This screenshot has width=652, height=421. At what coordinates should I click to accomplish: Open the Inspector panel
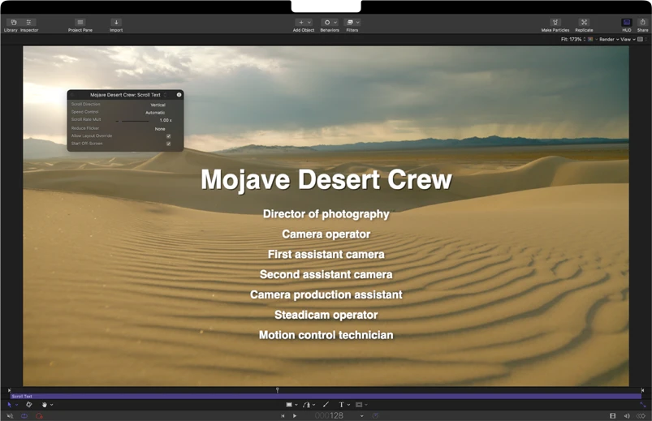[x=28, y=23]
